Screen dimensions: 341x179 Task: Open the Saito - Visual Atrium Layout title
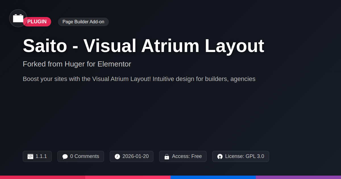tap(144, 46)
